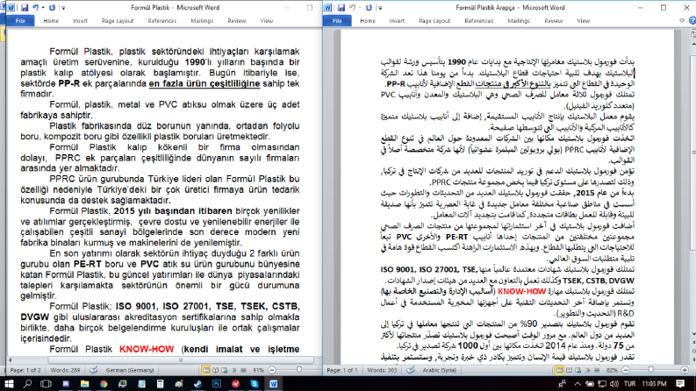696x391 pixels.
Task: Click Page: 1 of 1 status in Arapça window
Action: pyautogui.click(x=341, y=370)
